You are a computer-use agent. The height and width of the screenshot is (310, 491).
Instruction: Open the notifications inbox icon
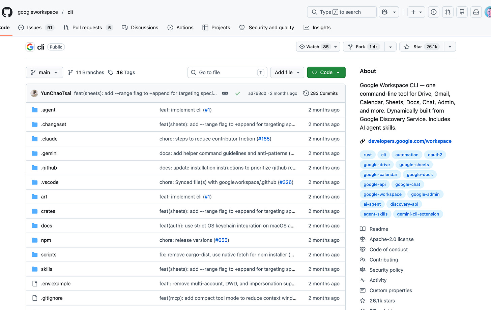click(x=476, y=12)
